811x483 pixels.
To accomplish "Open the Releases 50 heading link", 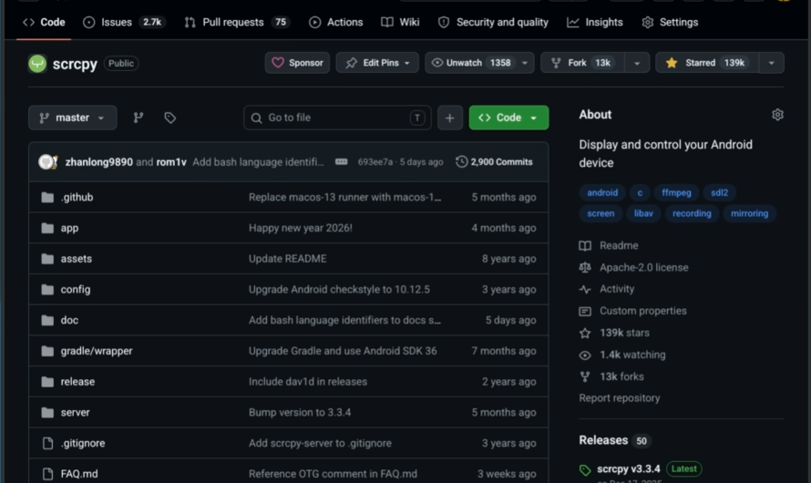I will tap(613, 440).
